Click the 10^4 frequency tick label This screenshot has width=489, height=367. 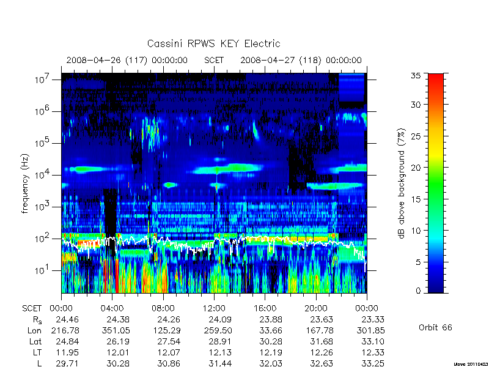click(43, 174)
